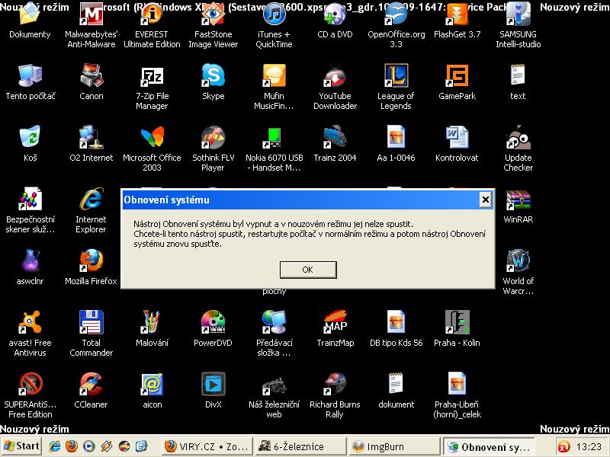Select SAMSUNG Intelli-studio icon
The width and height of the screenshot is (610, 457).
[x=518, y=14]
